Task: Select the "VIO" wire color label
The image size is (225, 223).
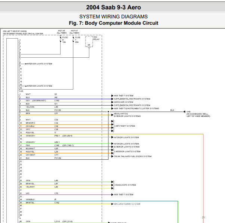Action: 27,193
